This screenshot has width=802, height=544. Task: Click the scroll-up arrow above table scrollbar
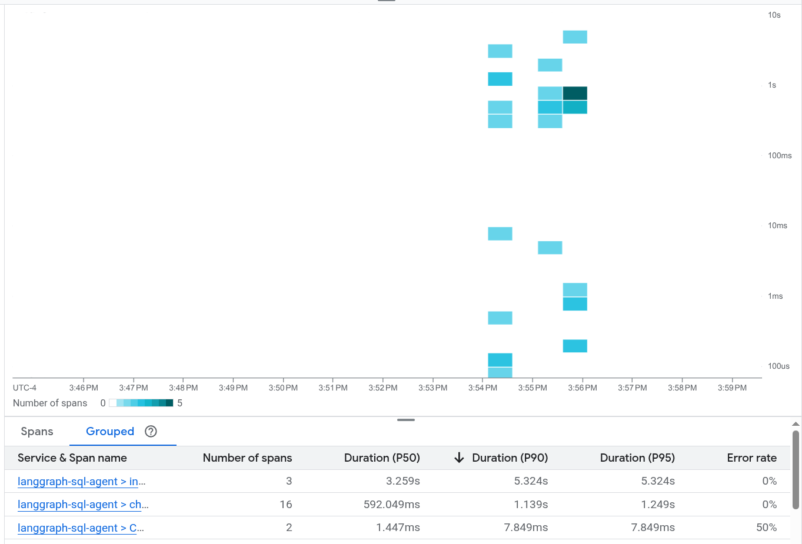click(x=796, y=424)
